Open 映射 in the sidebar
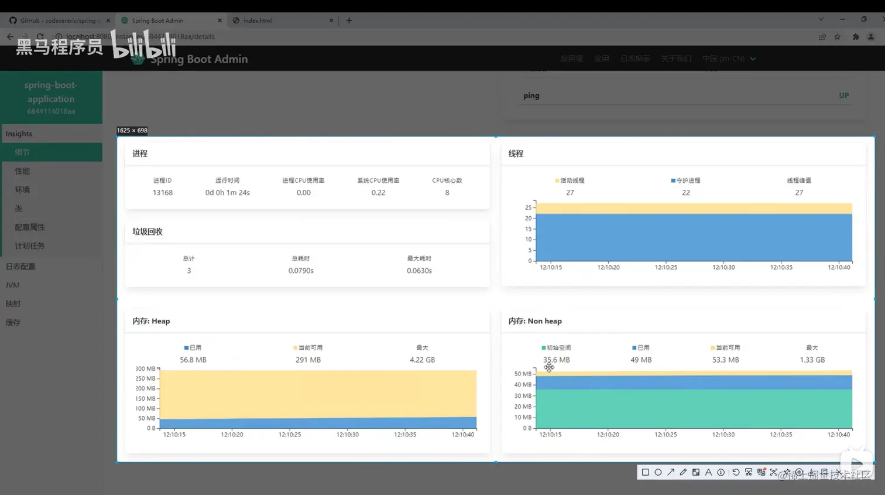 tap(51, 304)
